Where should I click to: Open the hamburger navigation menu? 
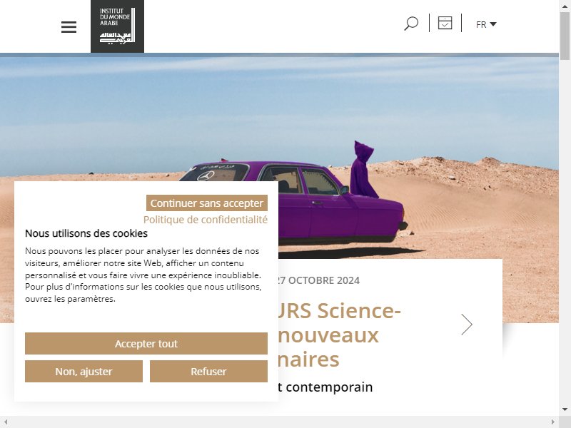pyautogui.click(x=69, y=26)
